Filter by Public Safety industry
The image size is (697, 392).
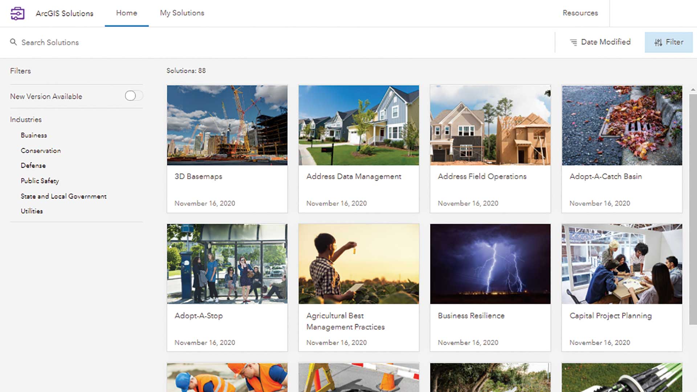tap(40, 181)
